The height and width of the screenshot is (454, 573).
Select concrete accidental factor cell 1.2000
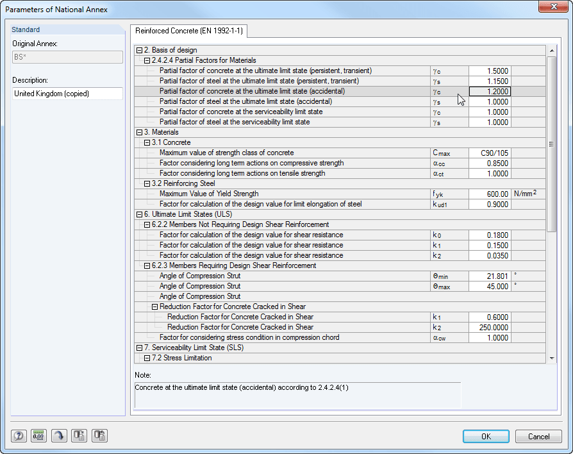(490, 92)
